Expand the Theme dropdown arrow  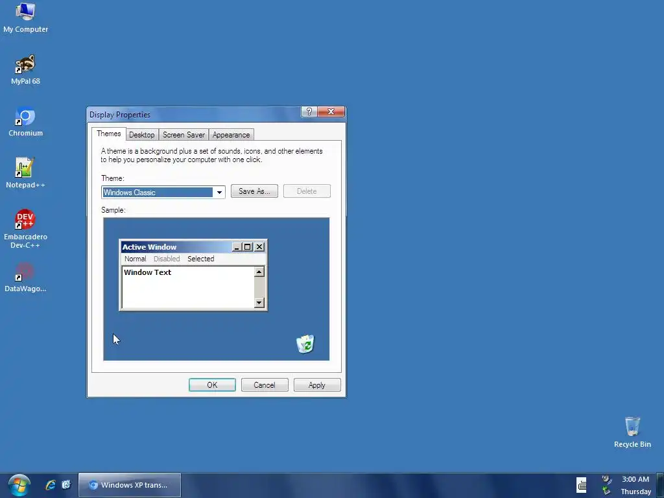click(219, 192)
